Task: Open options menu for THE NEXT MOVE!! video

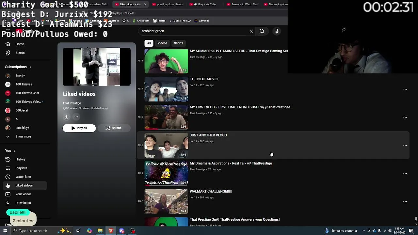Action: (x=405, y=89)
